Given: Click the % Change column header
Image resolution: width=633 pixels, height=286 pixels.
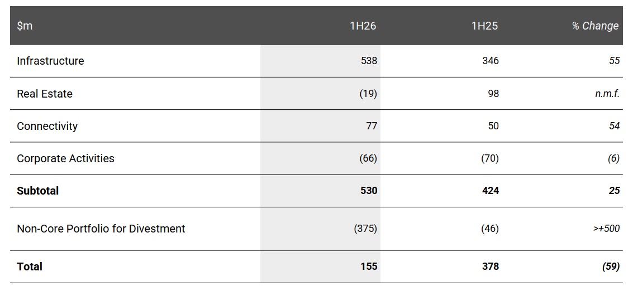Looking at the screenshot, I should (595, 26).
